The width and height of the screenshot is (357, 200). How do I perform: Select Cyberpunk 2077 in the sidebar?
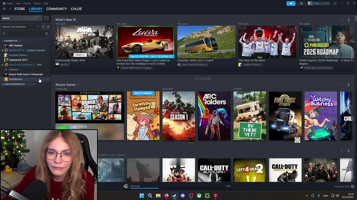[18, 60]
